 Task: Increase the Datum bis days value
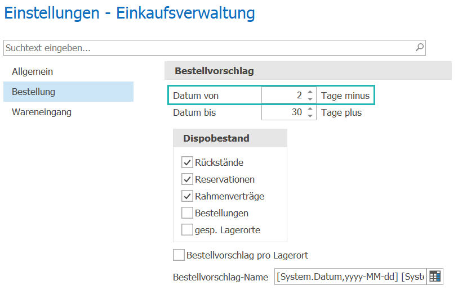tap(310, 108)
